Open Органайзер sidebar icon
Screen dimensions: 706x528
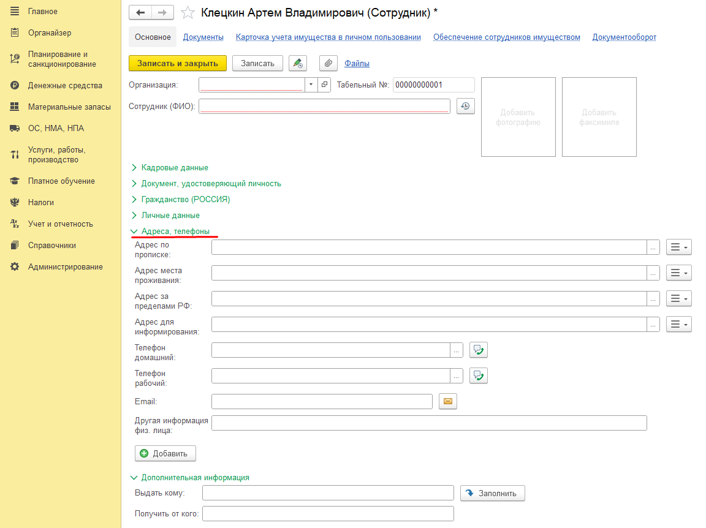pyautogui.click(x=15, y=32)
